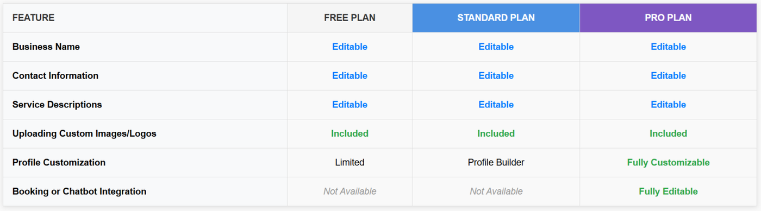Click Editable for Contact Information in Free Plan

[x=350, y=75]
